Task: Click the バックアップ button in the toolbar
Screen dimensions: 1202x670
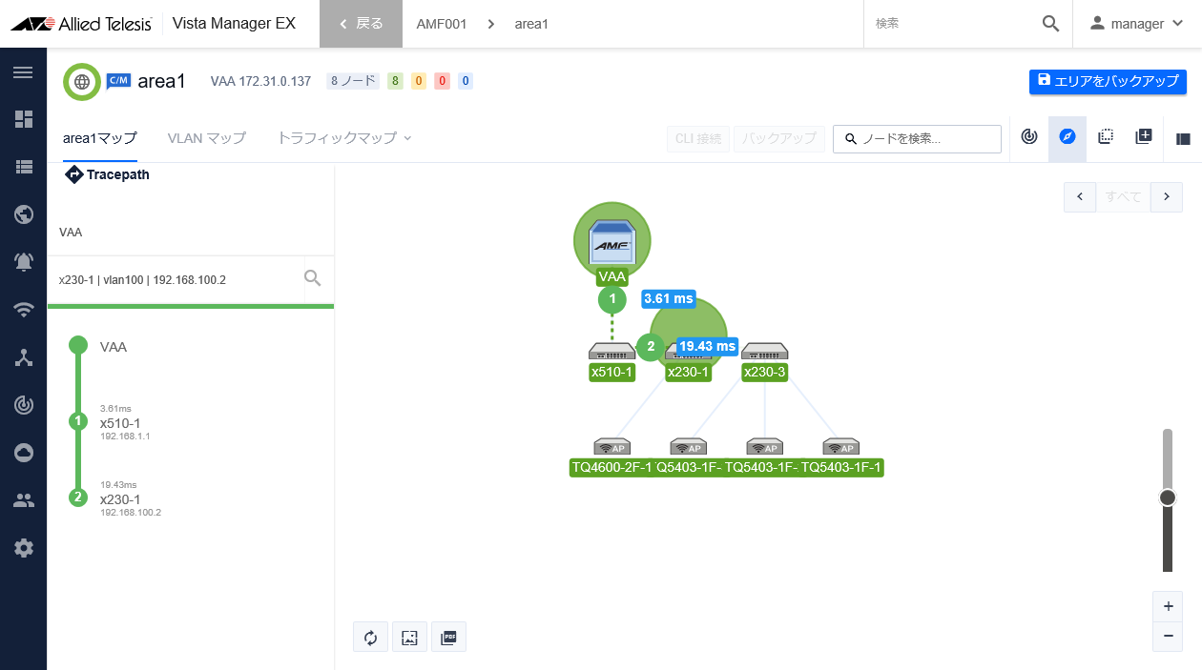Action: (778, 138)
